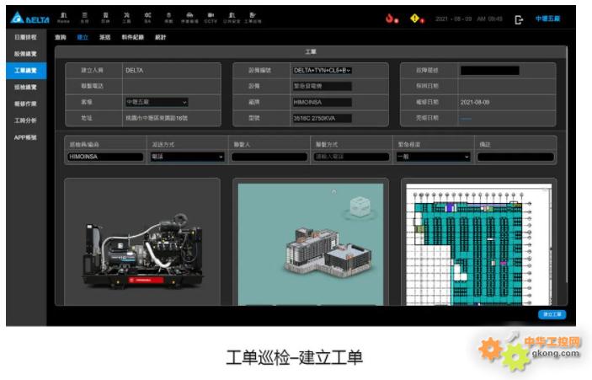The image size is (592, 380).
Task: Open the 緊急程度 dropdown showing 一般
Action: click(433, 157)
